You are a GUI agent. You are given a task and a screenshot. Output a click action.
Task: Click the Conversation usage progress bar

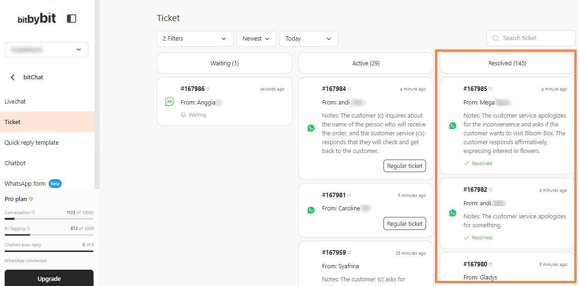click(x=49, y=219)
